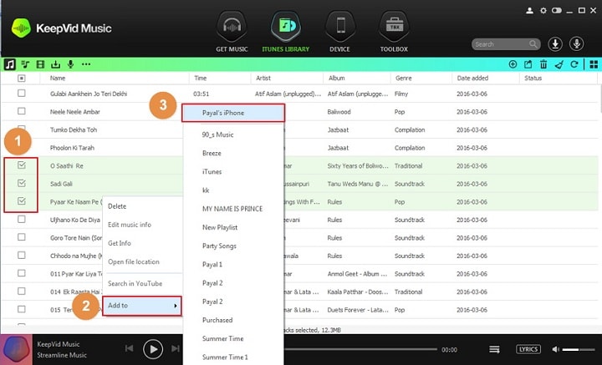Expand the Add to submenu
602x365 pixels.
[x=142, y=306]
